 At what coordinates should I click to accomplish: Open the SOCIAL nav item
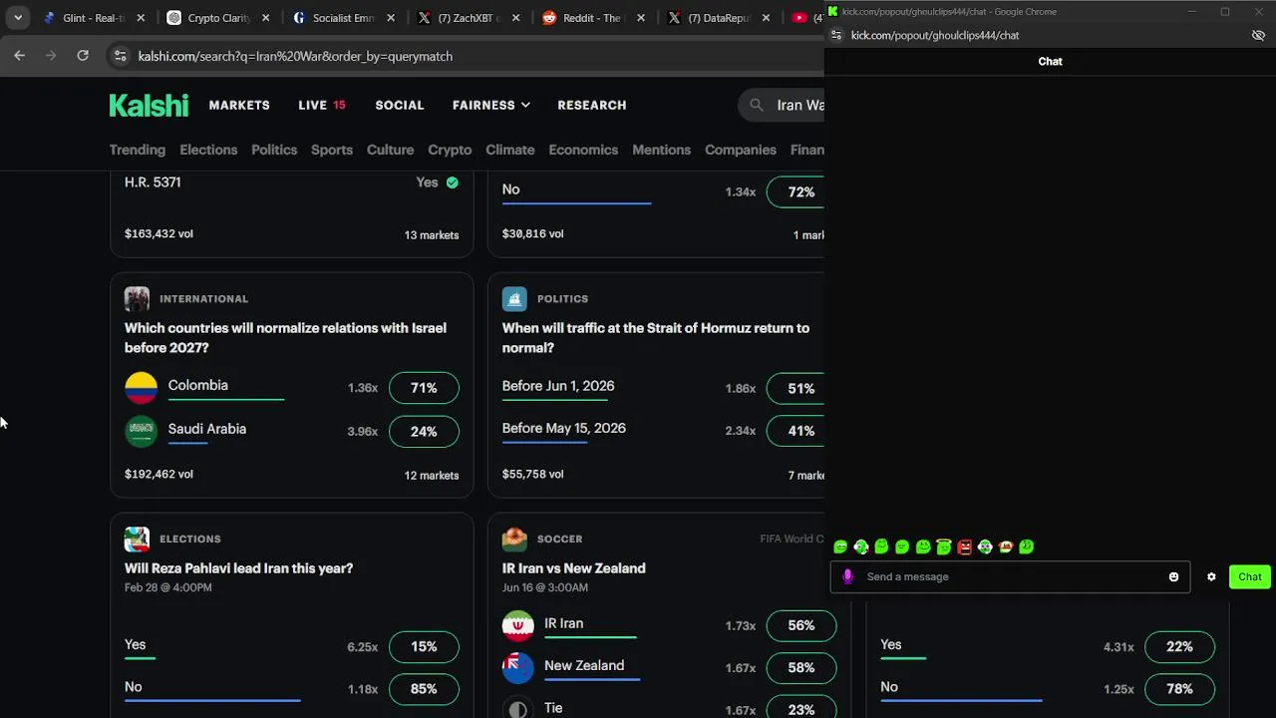pos(400,105)
